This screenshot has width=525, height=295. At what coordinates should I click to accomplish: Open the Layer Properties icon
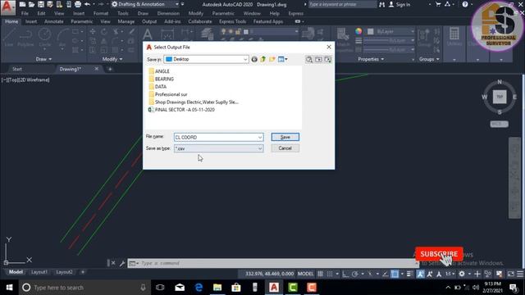208,34
